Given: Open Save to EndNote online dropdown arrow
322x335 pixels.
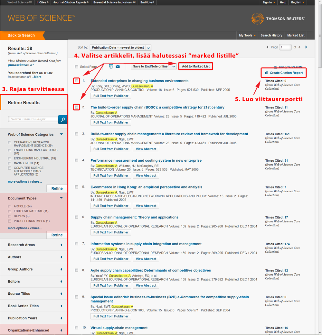Looking at the screenshot, I should pos(174,66).
